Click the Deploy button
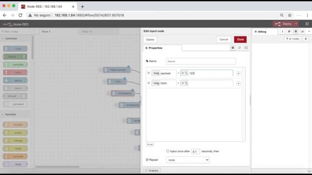The height and width of the screenshot is (175, 312). (x=283, y=24)
